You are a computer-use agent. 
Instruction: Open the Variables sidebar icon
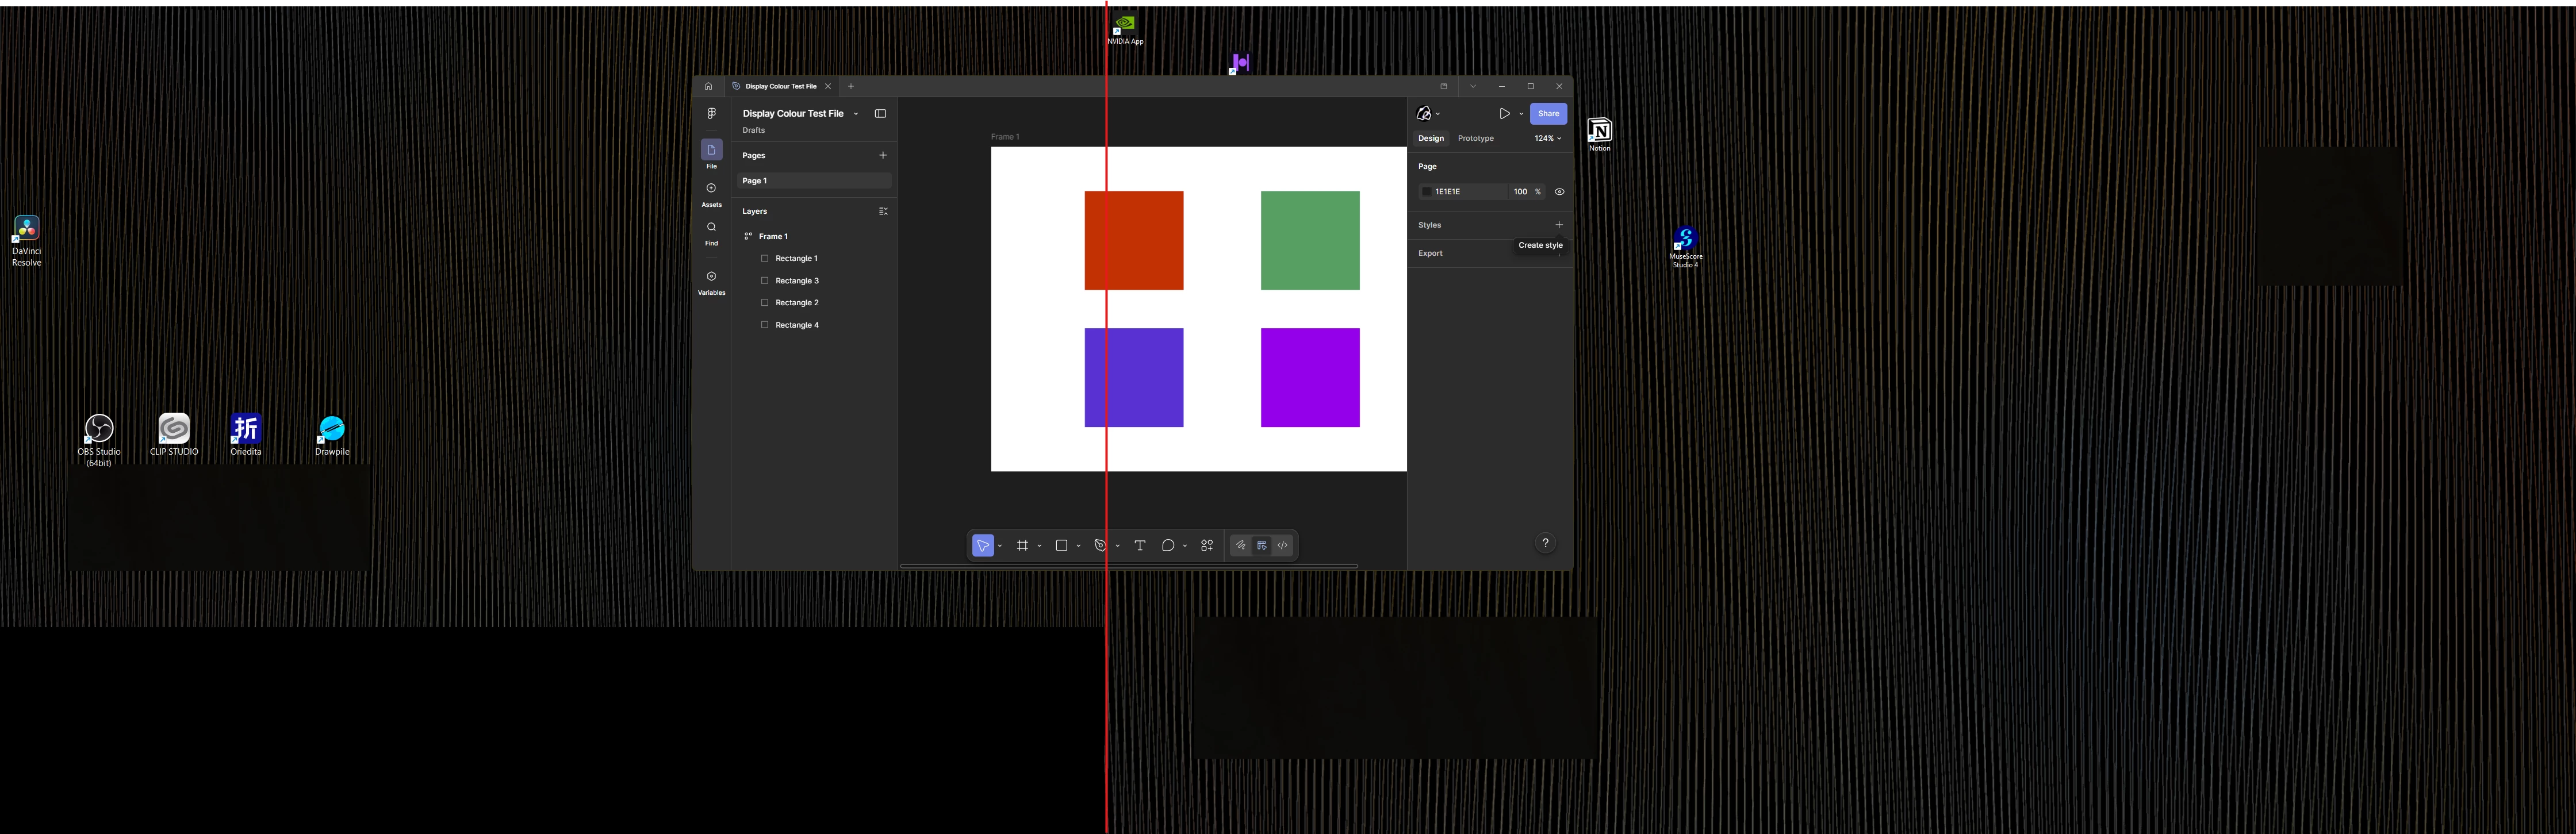[711, 277]
